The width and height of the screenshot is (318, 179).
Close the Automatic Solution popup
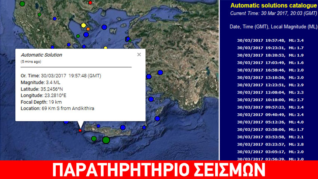(139, 55)
